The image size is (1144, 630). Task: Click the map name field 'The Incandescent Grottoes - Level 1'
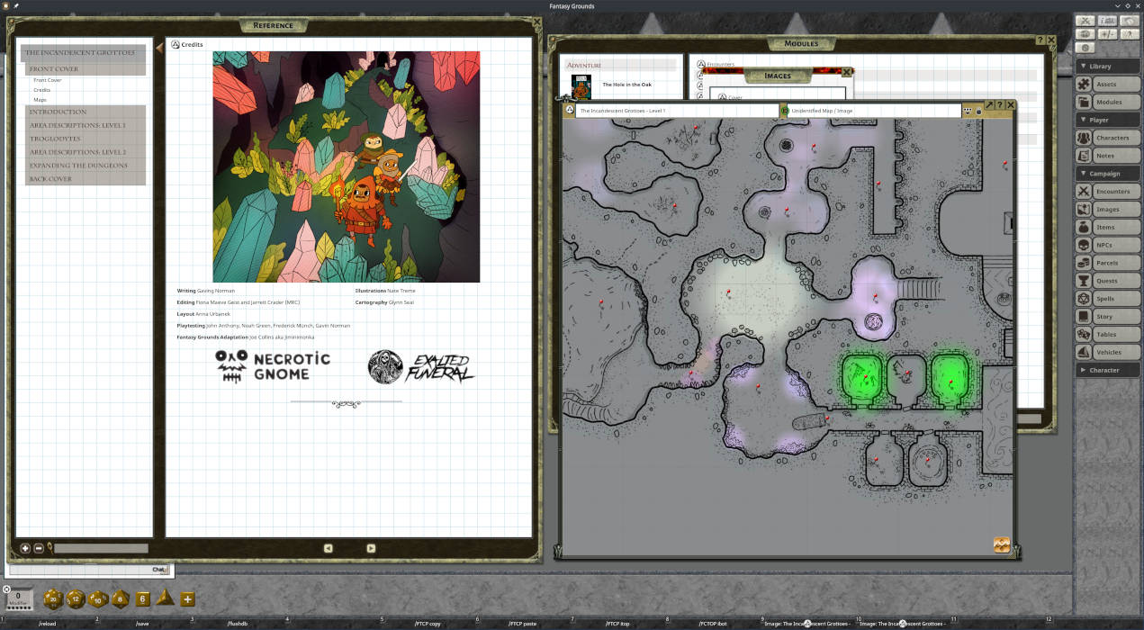pyautogui.click(x=676, y=111)
